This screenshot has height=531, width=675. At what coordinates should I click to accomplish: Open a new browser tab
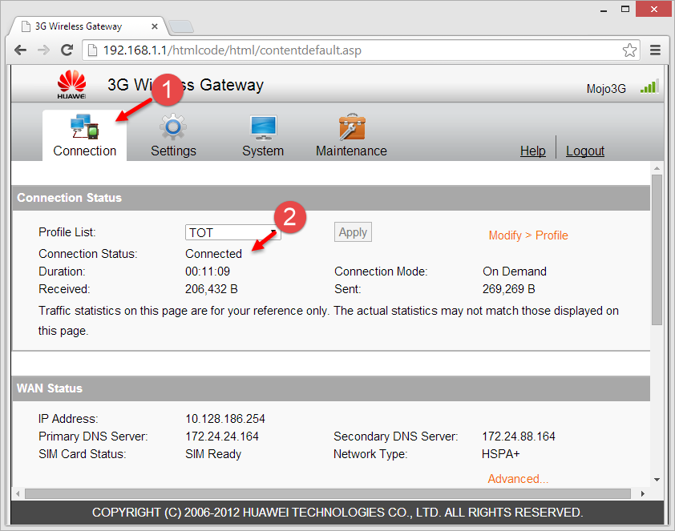pos(181,26)
